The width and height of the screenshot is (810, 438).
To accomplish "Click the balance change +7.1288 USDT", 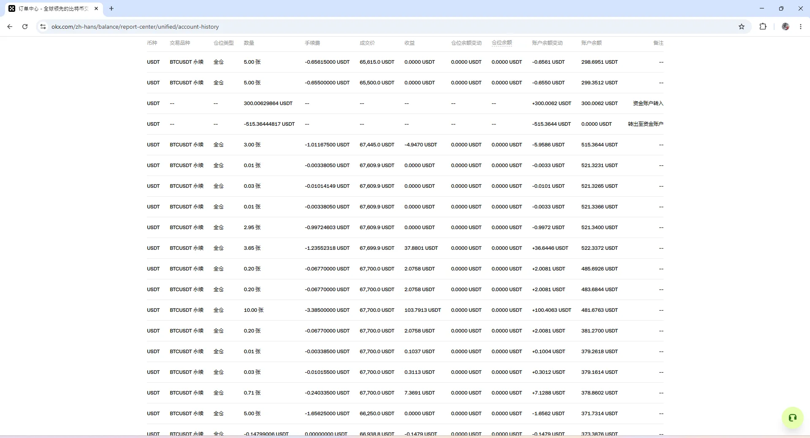I will coord(549,393).
